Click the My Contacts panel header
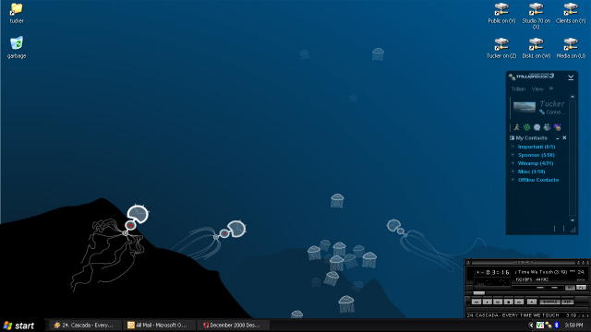 (532, 138)
